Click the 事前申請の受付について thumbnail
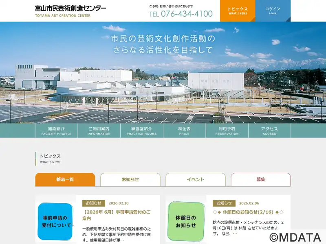326x244 pixels. point(55,221)
